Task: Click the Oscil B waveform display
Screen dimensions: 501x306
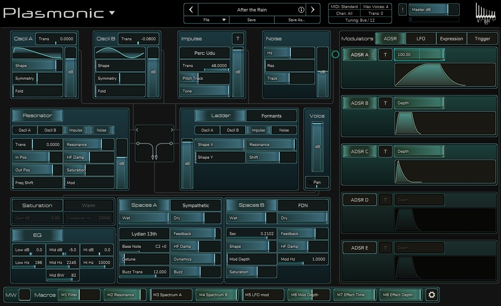Action: pyautogui.click(x=120, y=53)
